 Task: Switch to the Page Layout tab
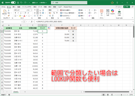click(x=27, y=7)
